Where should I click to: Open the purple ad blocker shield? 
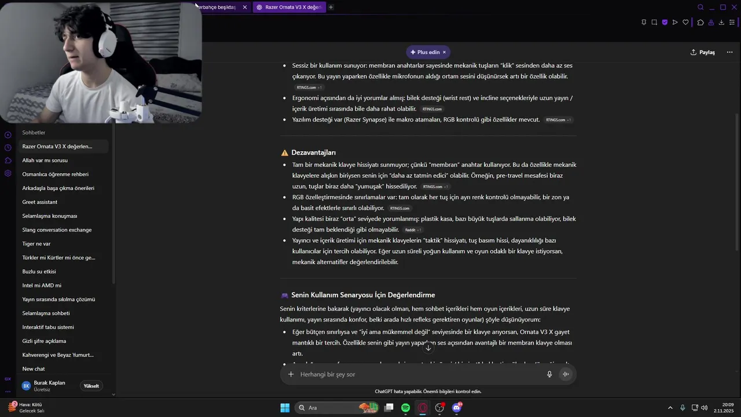click(x=665, y=23)
